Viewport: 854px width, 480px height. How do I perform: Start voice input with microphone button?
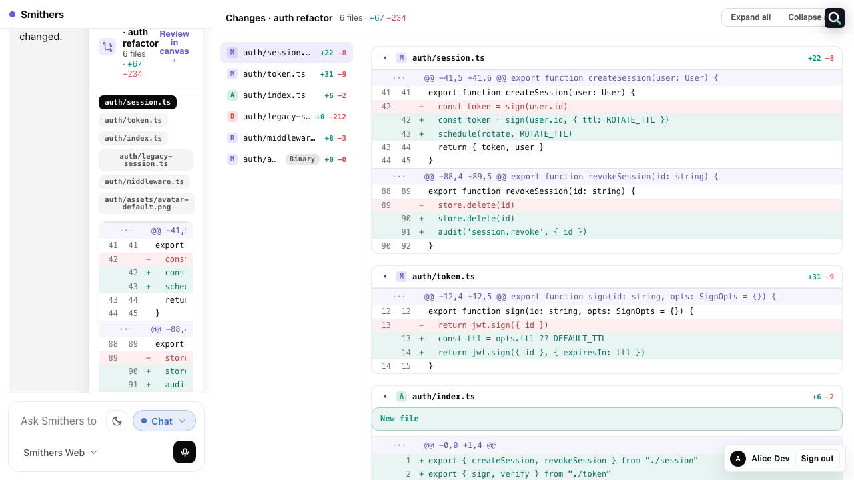(185, 452)
